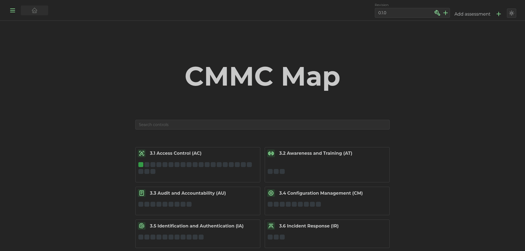The width and height of the screenshot is (525, 251).
Task: Click the Awareness and Training dumbbell icon
Action: pos(271,153)
